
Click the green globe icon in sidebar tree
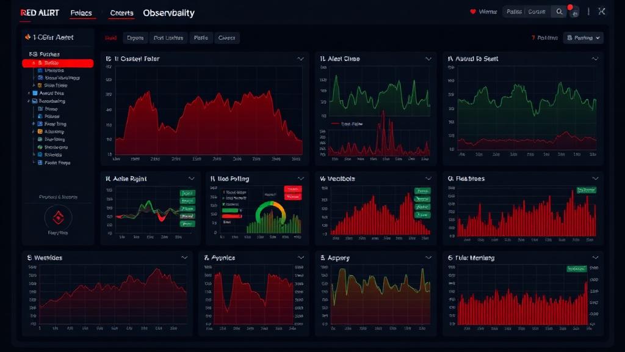40,147
